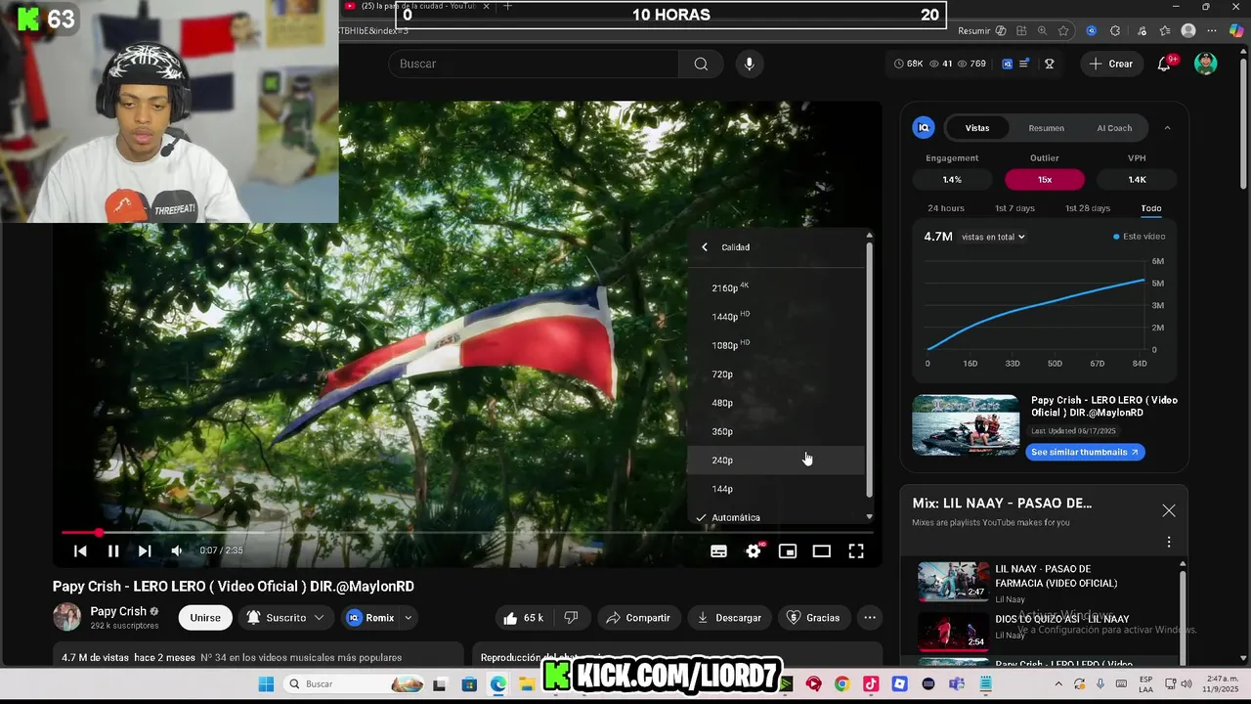The height and width of the screenshot is (704, 1251).
Task: Open vistas en total dropdown
Action: 993,237
